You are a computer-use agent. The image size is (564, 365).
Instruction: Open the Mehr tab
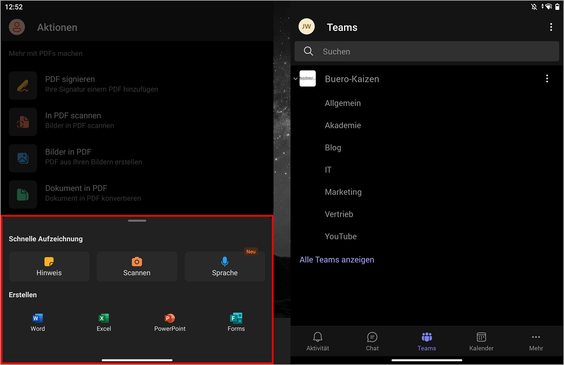pyautogui.click(x=536, y=341)
